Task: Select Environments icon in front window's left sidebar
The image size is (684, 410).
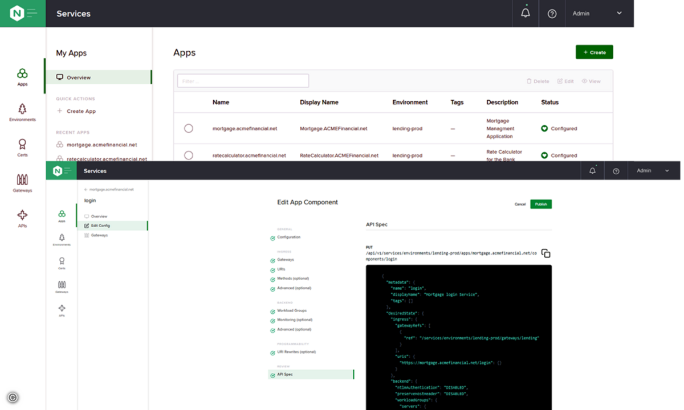Action: [62, 239]
